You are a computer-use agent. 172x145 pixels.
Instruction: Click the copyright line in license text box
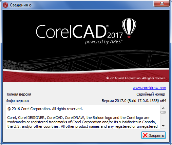pos(45,109)
